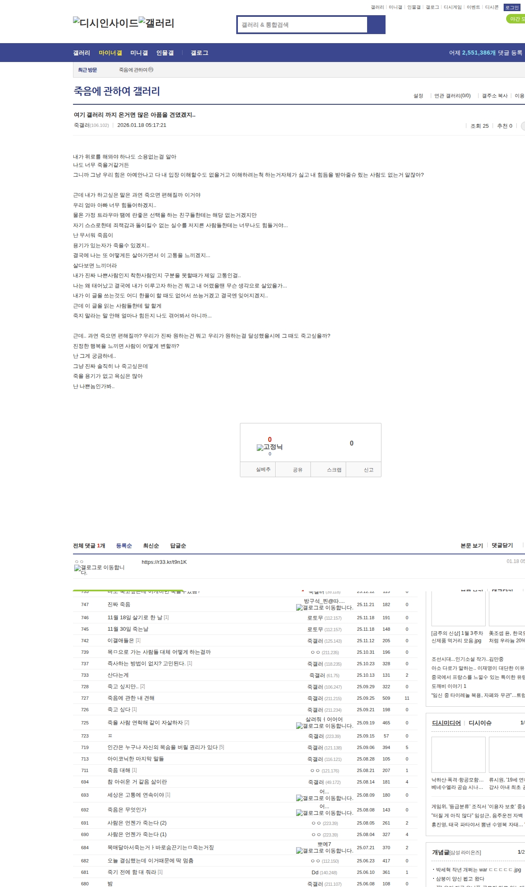Click the 스크랩 button
Screen dimensions: 525x887
[x=329, y=469]
